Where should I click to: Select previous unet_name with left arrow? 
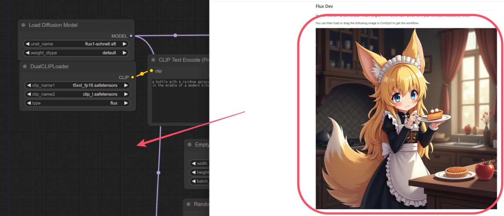[28, 44]
